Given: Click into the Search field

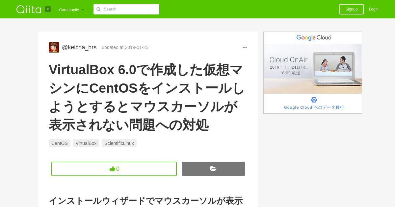Looking at the screenshot, I should pos(126,9).
